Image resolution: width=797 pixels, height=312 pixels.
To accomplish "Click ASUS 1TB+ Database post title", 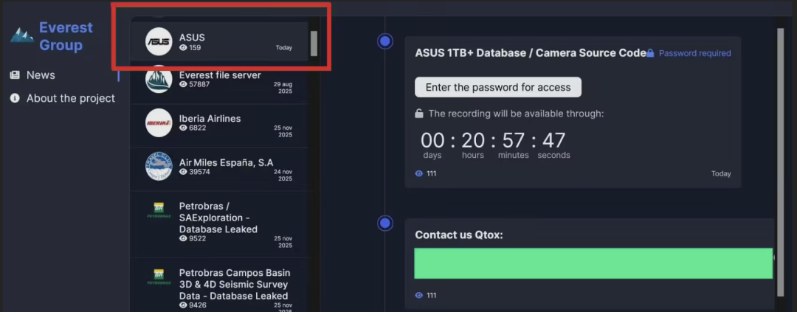I will coord(531,53).
